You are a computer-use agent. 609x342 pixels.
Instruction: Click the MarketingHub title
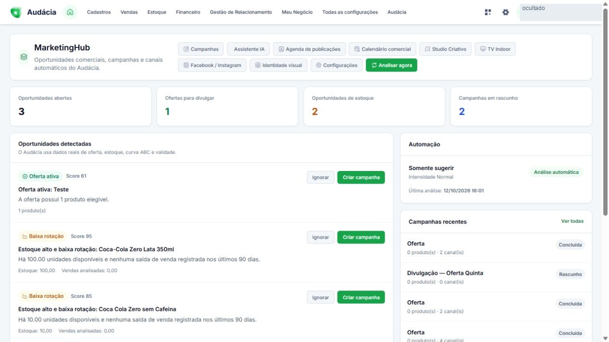[62, 48]
